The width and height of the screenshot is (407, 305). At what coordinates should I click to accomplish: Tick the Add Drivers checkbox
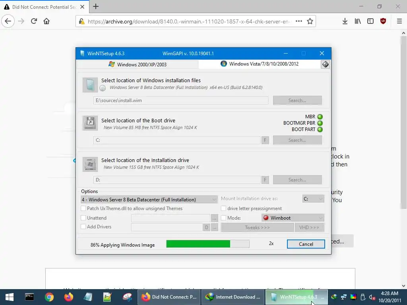[83, 226]
